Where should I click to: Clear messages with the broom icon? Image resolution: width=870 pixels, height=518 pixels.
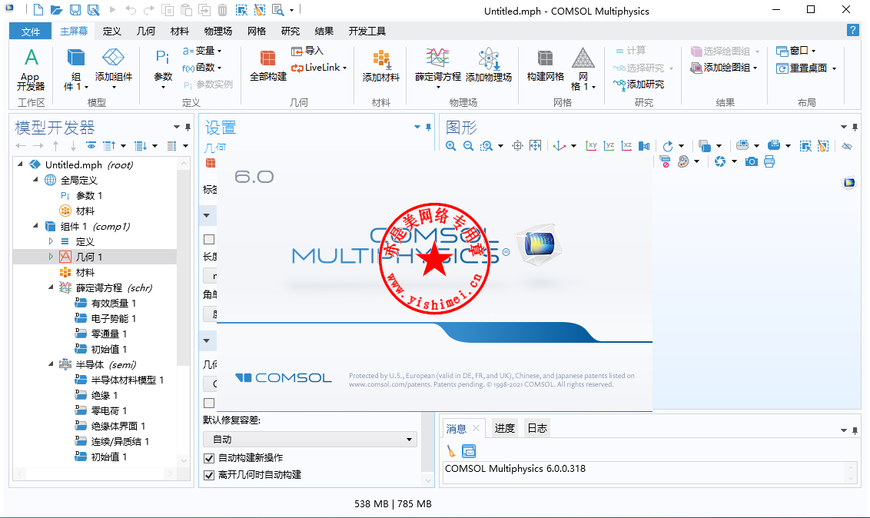tap(451, 451)
